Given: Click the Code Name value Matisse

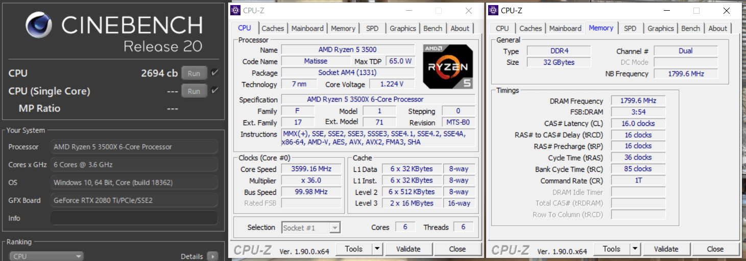Looking at the screenshot, I should pos(316,61).
